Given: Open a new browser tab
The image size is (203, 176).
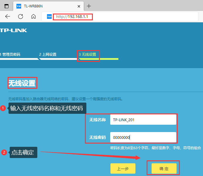Looking at the screenshot, I should [x=89, y=6].
